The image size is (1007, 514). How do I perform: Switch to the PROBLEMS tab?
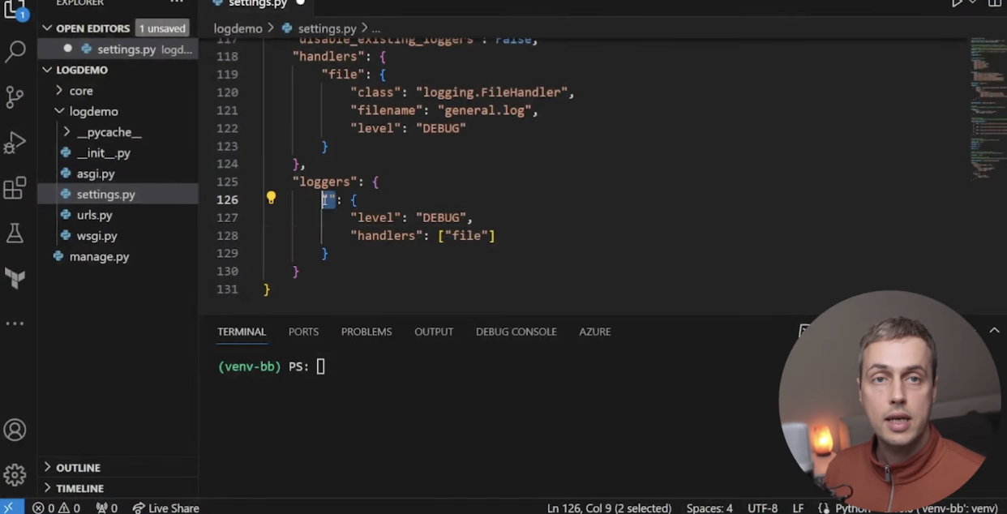366,332
